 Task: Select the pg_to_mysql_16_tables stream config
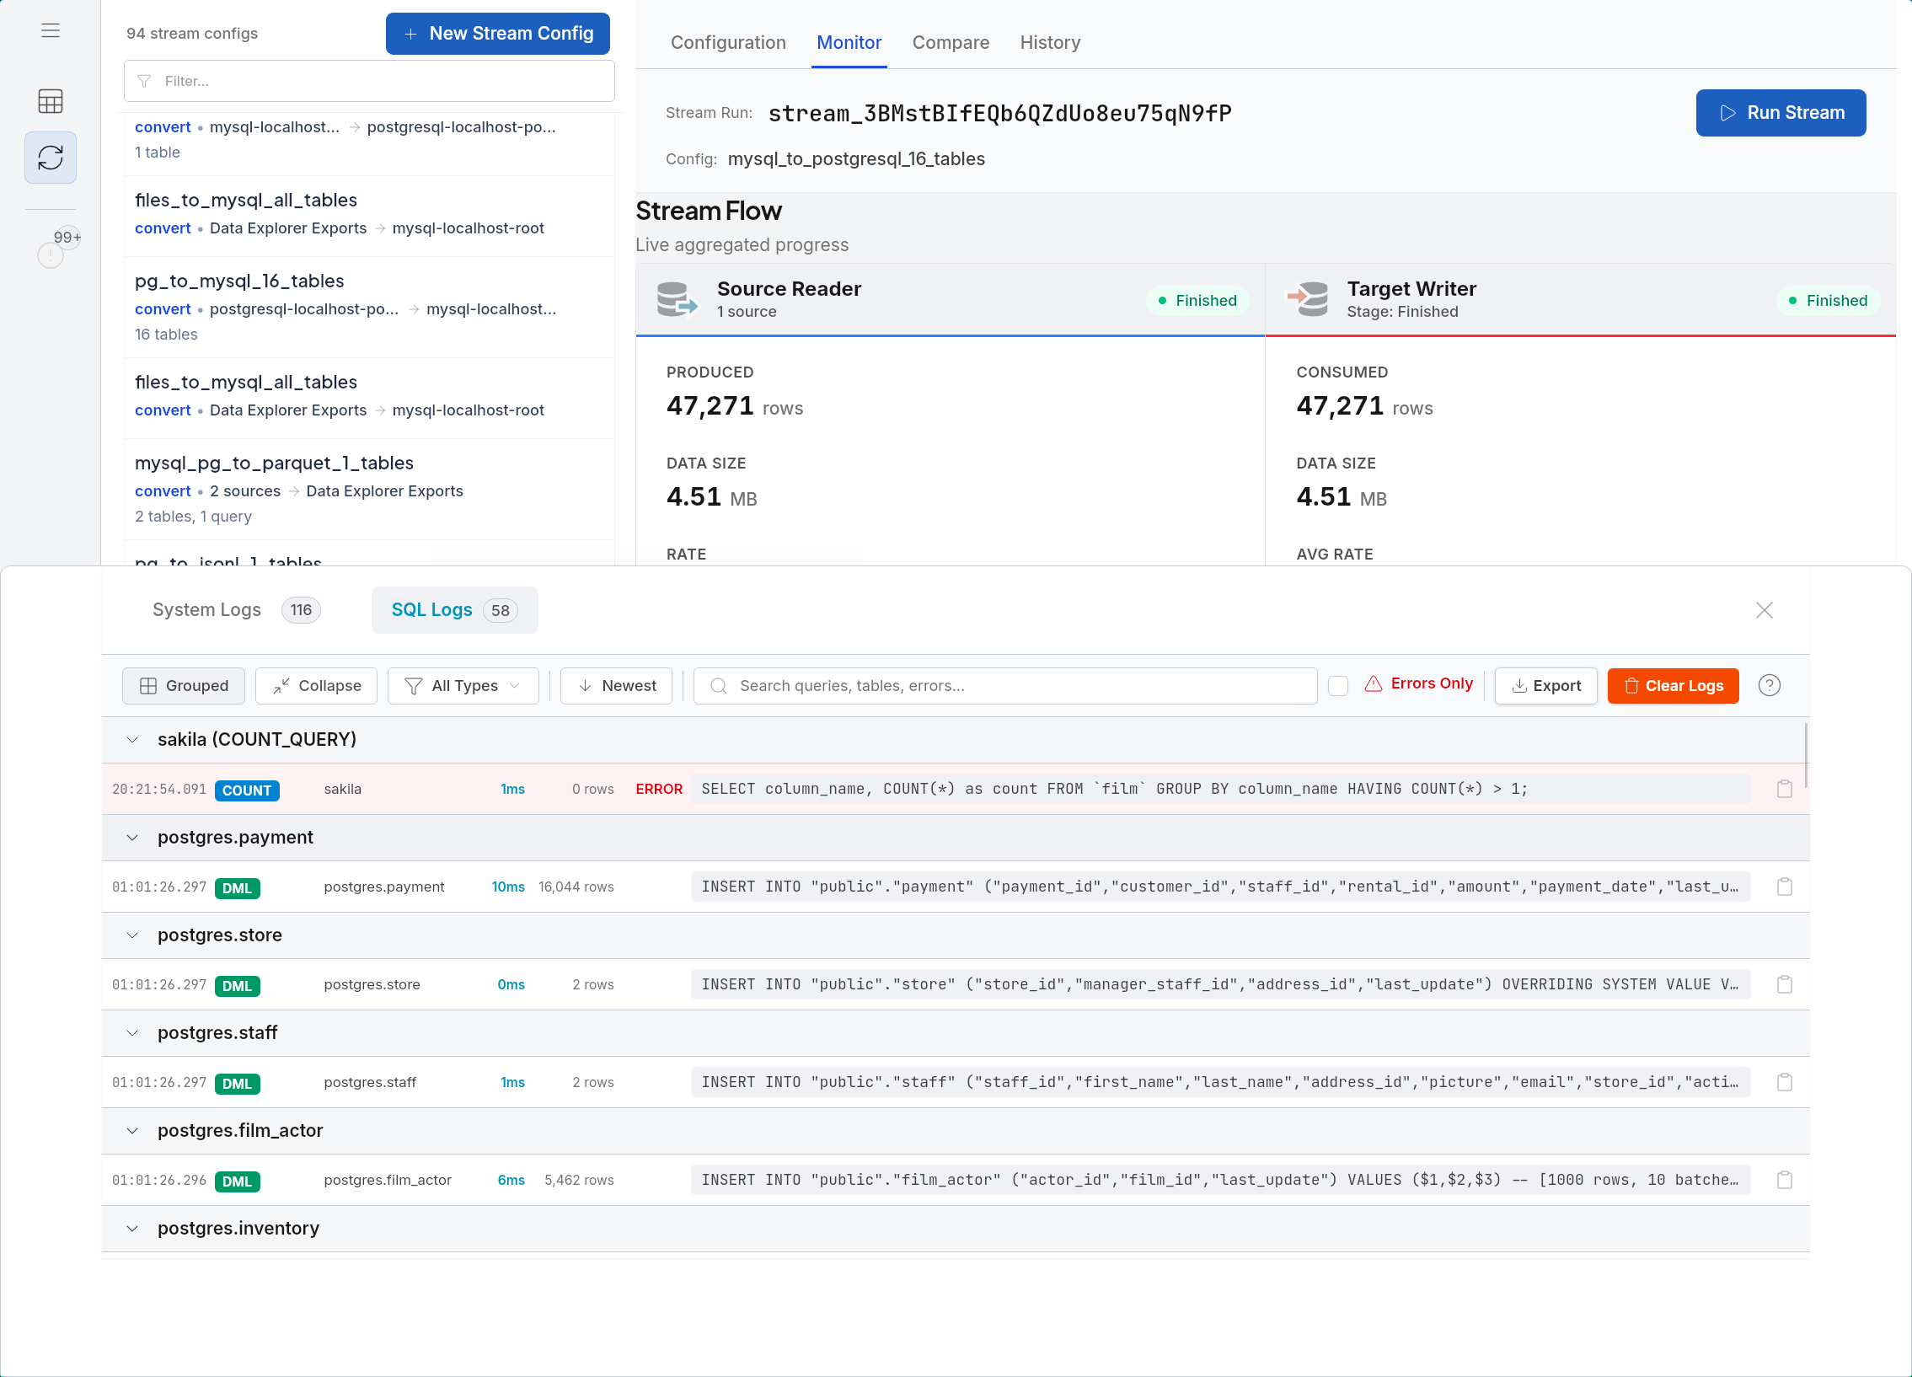[x=369, y=307]
